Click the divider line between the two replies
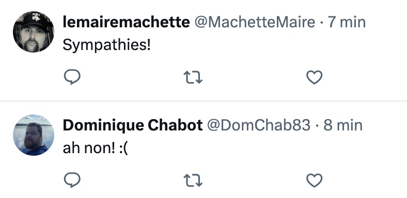Image resolution: width=407 pixels, height=198 pixels. (x=203, y=101)
